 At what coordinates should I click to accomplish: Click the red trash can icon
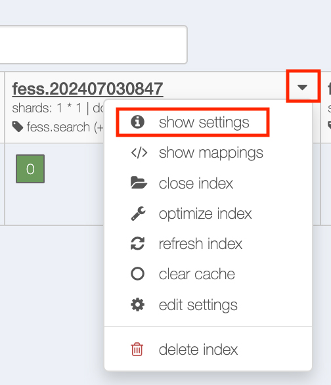[137, 349]
